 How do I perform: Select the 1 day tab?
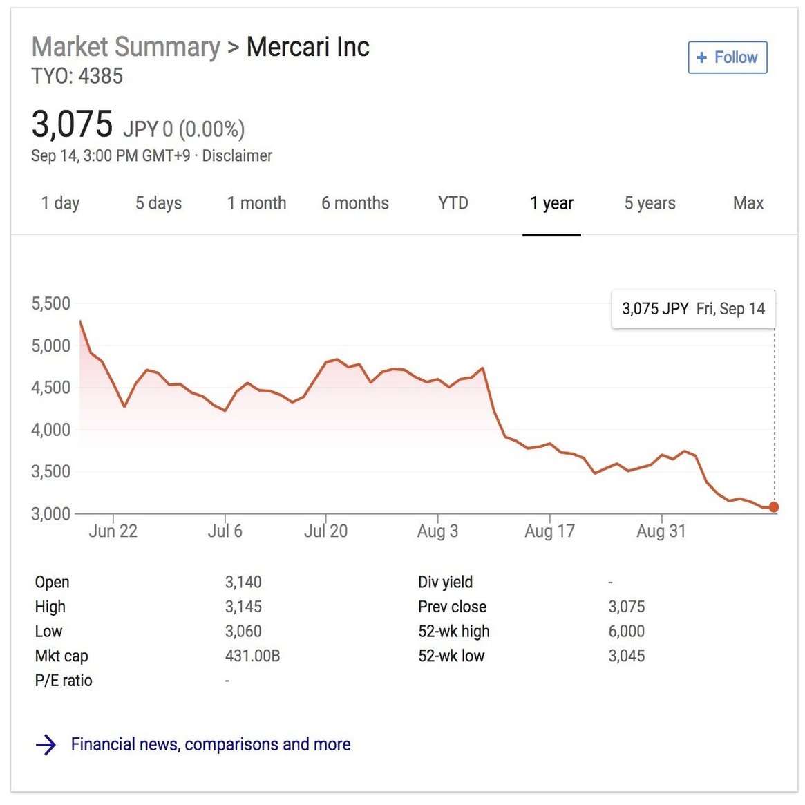[x=60, y=203]
